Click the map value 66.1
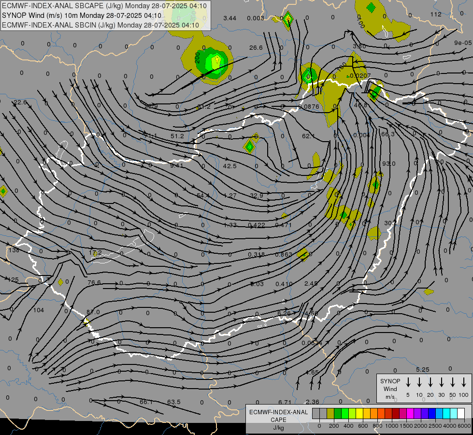 tap(146, 402)
